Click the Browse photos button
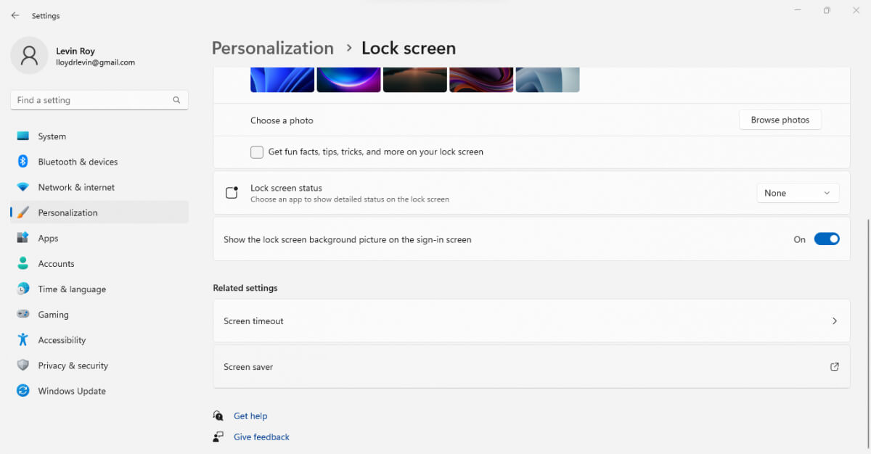The height and width of the screenshot is (454, 871). point(780,120)
